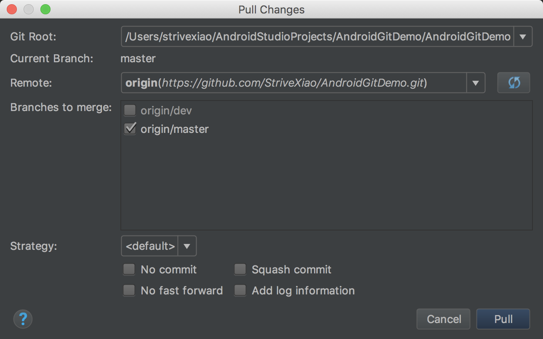
Task: Minimize the Pull Changes window
Action: pyautogui.click(x=28, y=9)
